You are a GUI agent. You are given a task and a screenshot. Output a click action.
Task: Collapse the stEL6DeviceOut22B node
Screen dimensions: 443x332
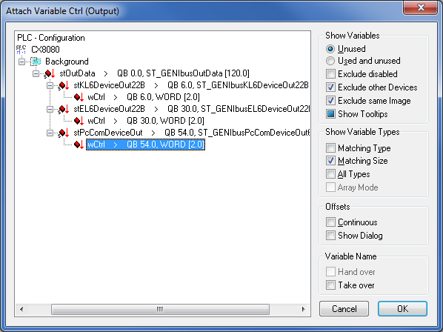50,109
